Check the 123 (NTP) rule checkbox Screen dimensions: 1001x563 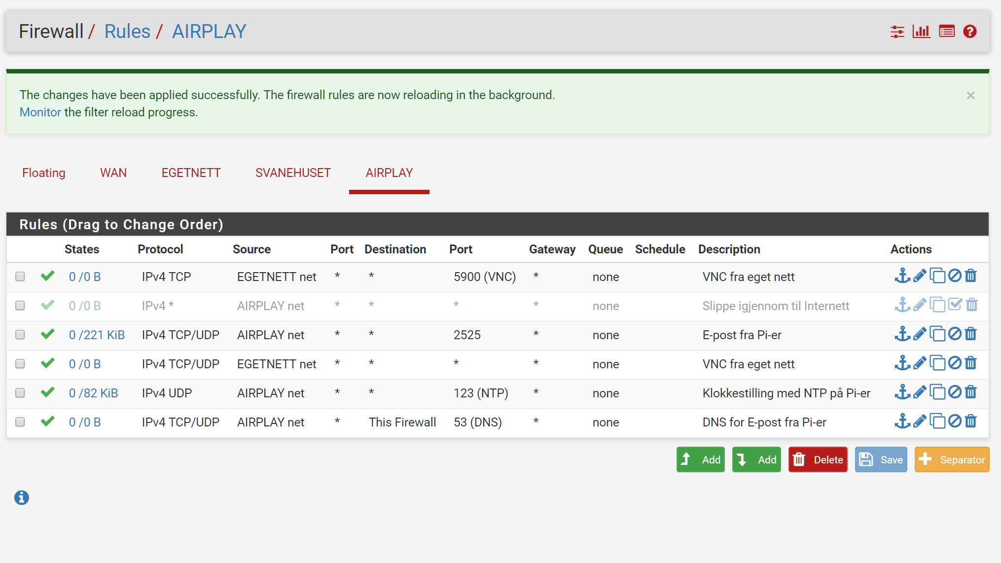pyautogui.click(x=20, y=393)
